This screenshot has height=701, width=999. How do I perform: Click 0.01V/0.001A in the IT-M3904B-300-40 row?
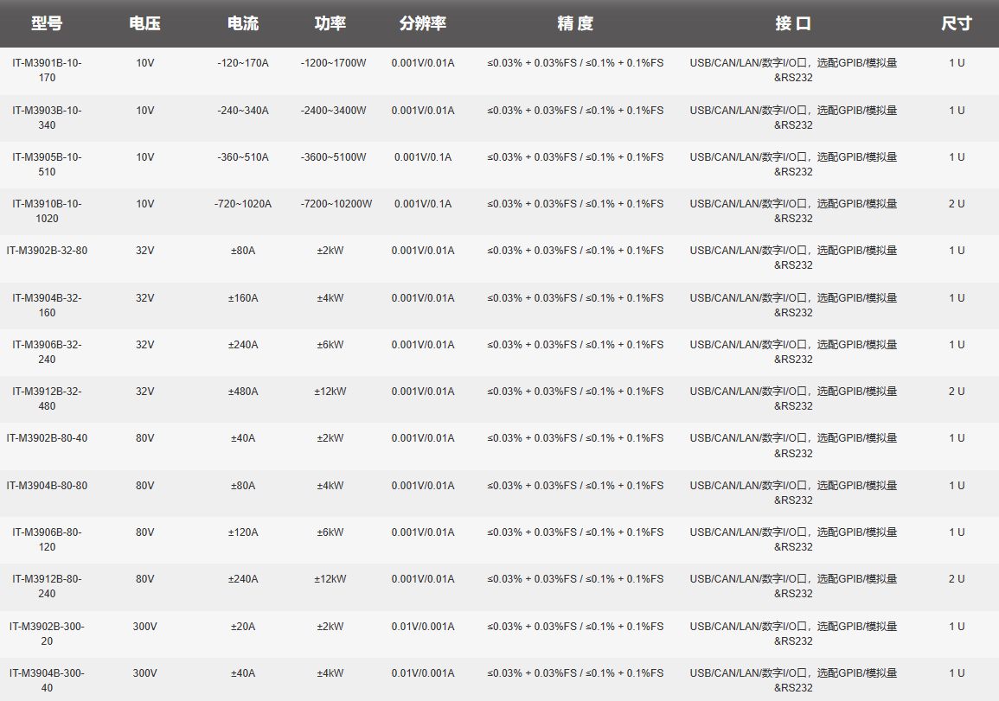422,673
